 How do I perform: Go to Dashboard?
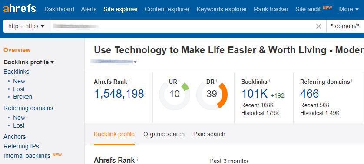coord(59,9)
